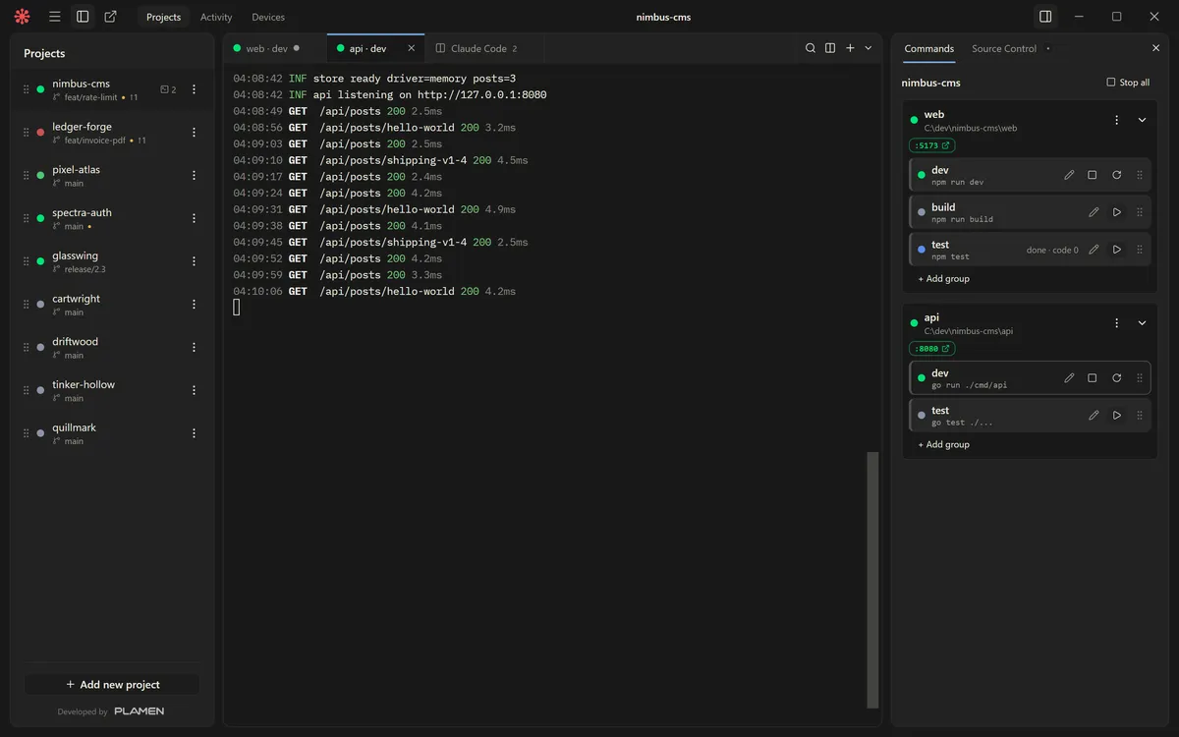This screenshot has height=737, width=1179.
Task: Open ledger-forge project options menu
Action: [194, 133]
